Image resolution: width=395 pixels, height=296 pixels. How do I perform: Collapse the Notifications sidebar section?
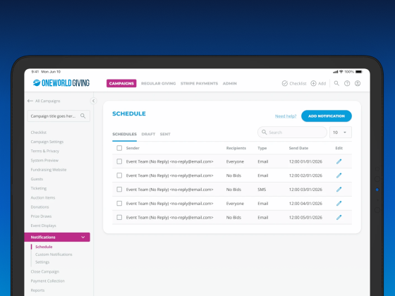[x=83, y=237]
